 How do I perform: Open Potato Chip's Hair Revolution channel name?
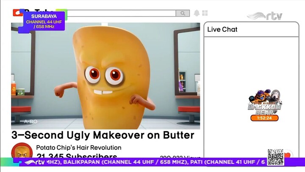79,147
